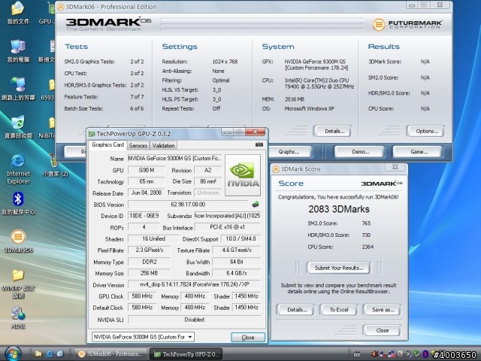Click the 3DMark Score dialog title icon

click(276, 169)
